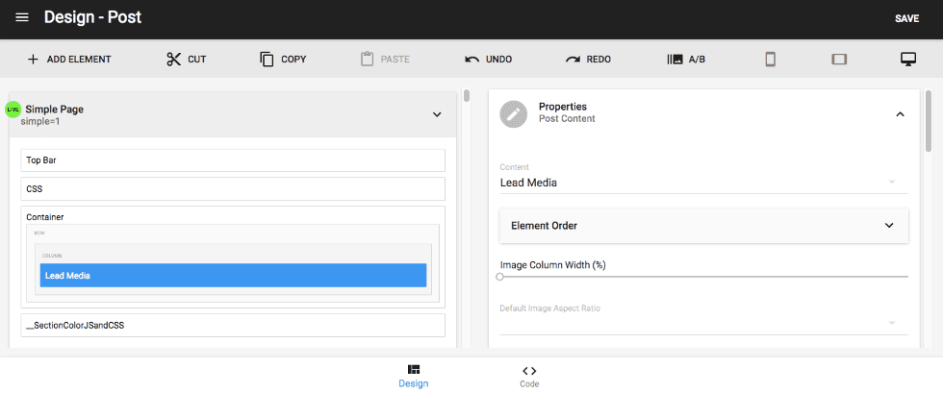Collapse the Properties panel
The height and width of the screenshot is (393, 943).
coord(900,114)
